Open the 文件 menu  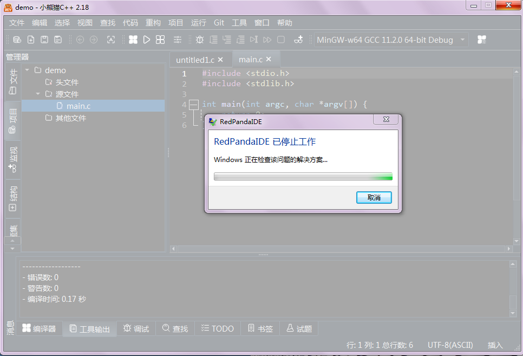click(x=17, y=23)
